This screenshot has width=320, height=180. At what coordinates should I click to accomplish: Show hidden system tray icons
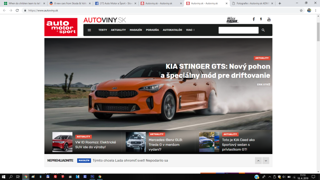point(270,177)
